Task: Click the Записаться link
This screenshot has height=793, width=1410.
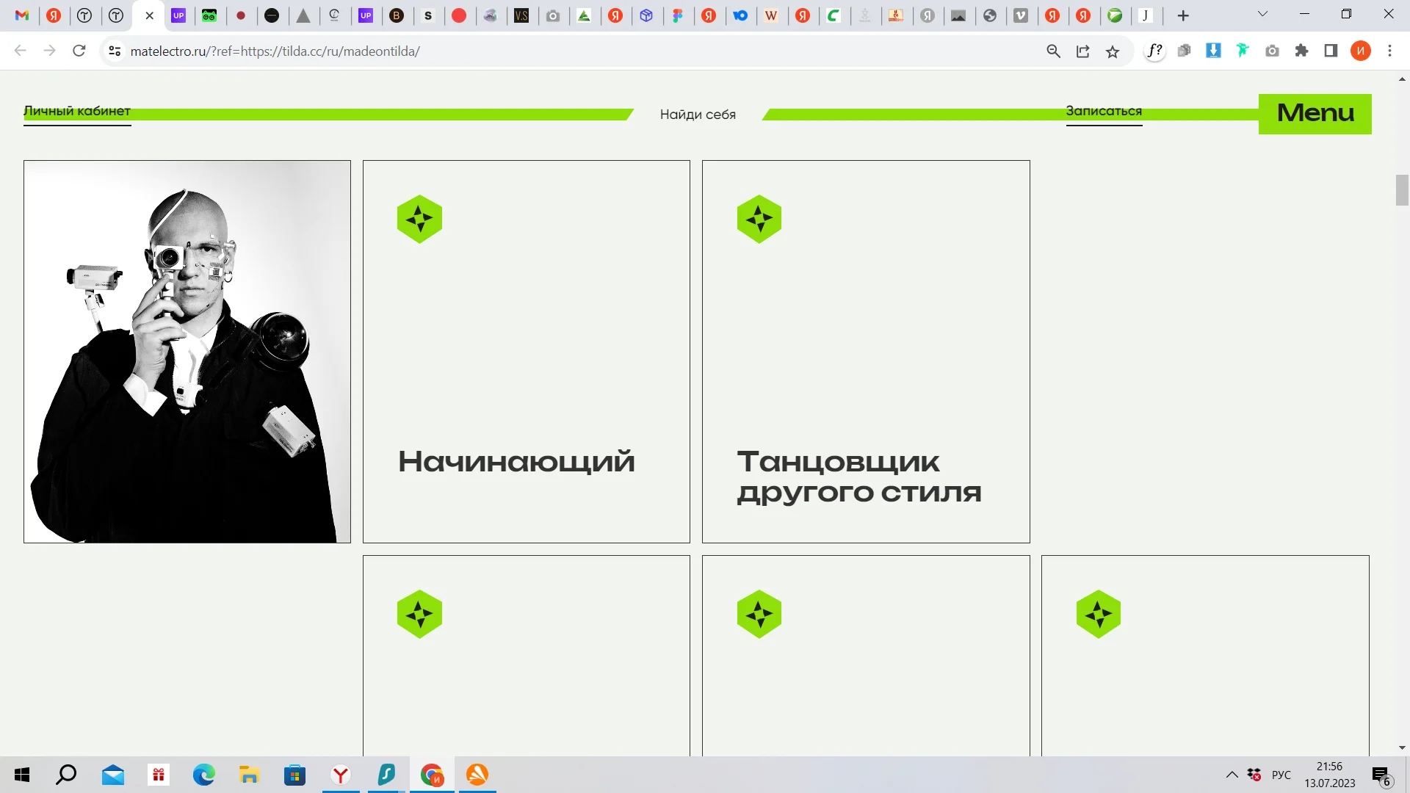Action: (1104, 112)
